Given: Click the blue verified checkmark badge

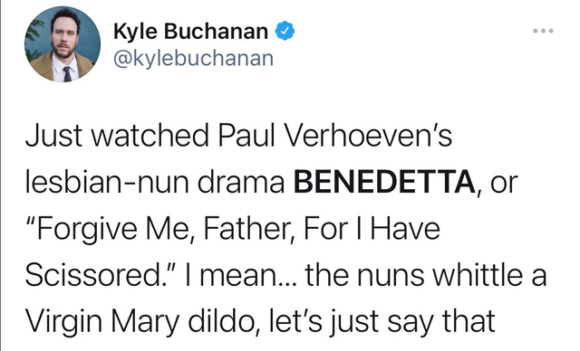Looking at the screenshot, I should coord(285,32).
